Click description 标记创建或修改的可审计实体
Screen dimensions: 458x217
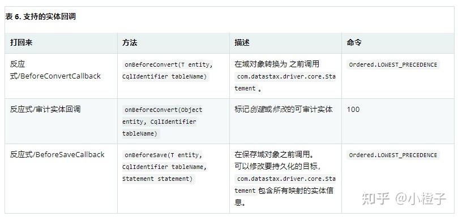[283, 110]
